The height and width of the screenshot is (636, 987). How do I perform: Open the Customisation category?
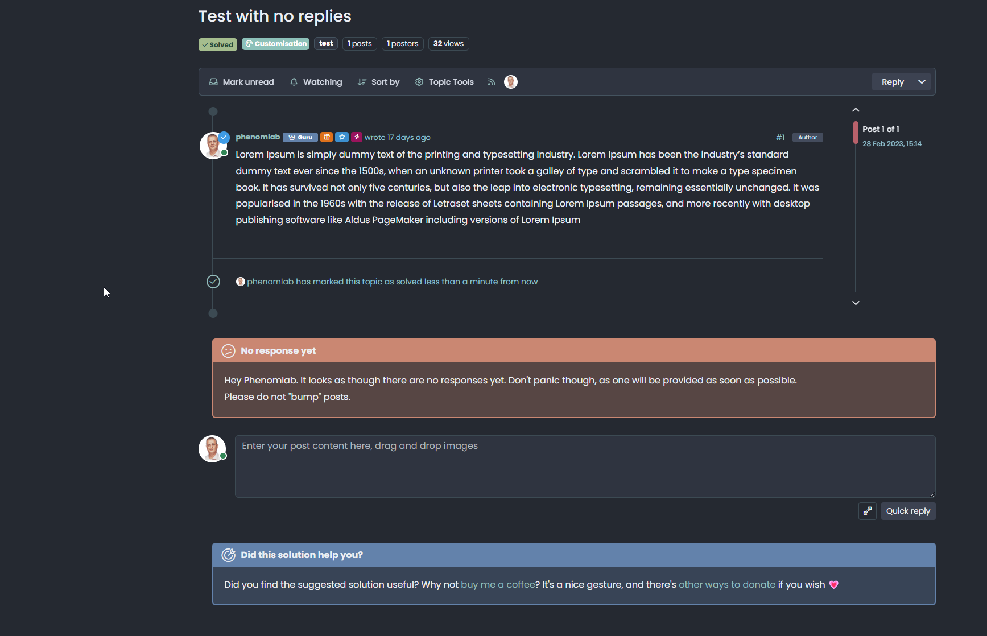[275, 43]
